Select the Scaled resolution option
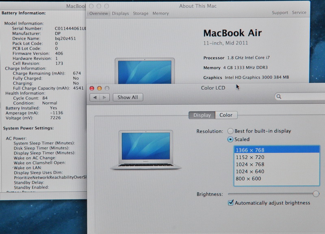Image resolution: width=325 pixels, height=234 pixels. coord(230,139)
